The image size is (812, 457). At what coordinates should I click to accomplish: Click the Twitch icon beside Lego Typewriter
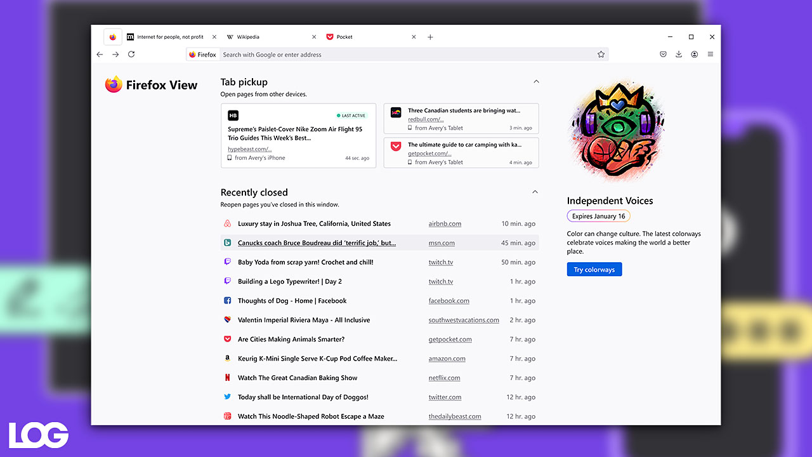click(227, 281)
